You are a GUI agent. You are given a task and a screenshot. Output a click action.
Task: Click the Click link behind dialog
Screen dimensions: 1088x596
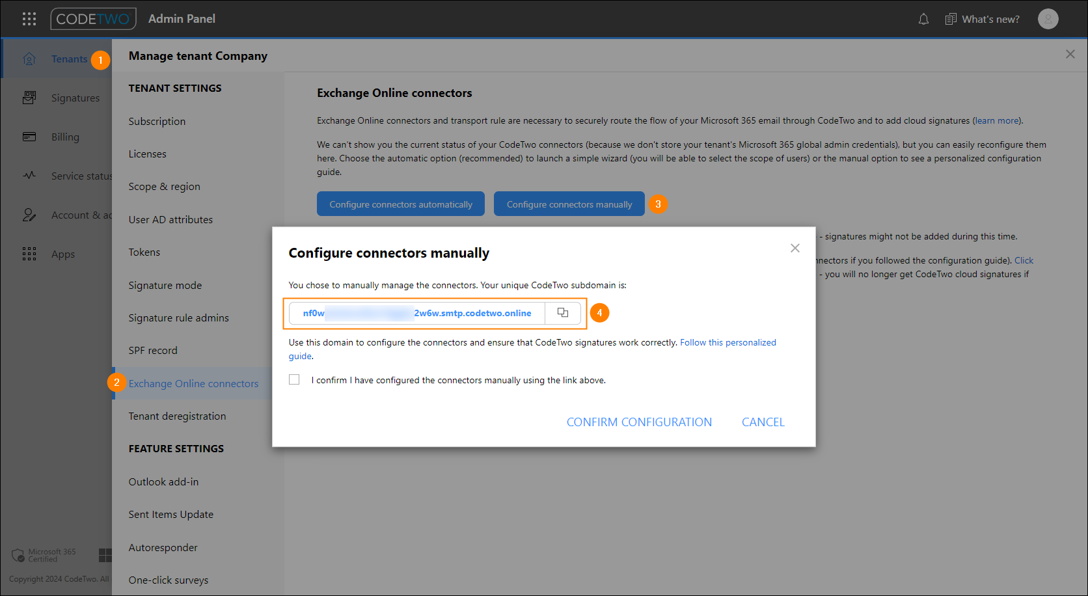click(x=1024, y=260)
